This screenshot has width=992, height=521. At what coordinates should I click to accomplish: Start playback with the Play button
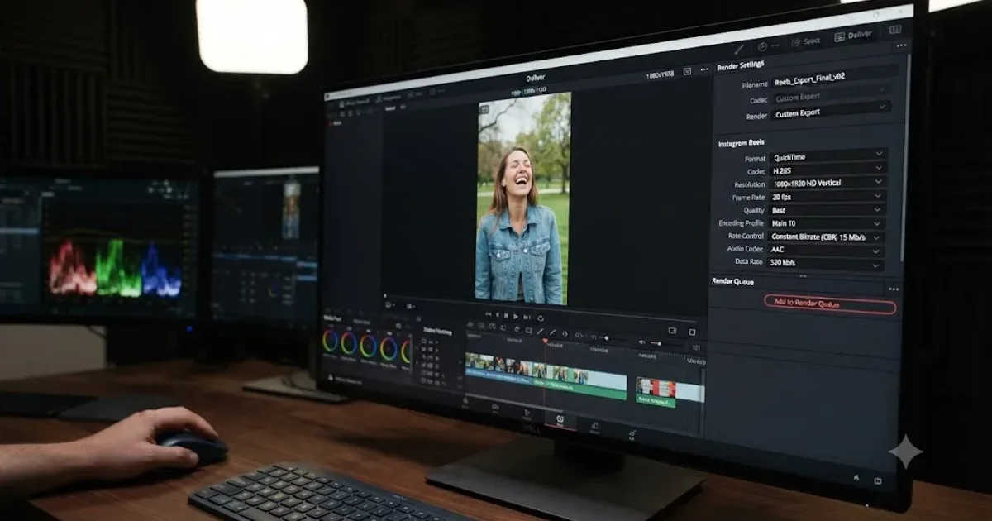pyautogui.click(x=516, y=316)
